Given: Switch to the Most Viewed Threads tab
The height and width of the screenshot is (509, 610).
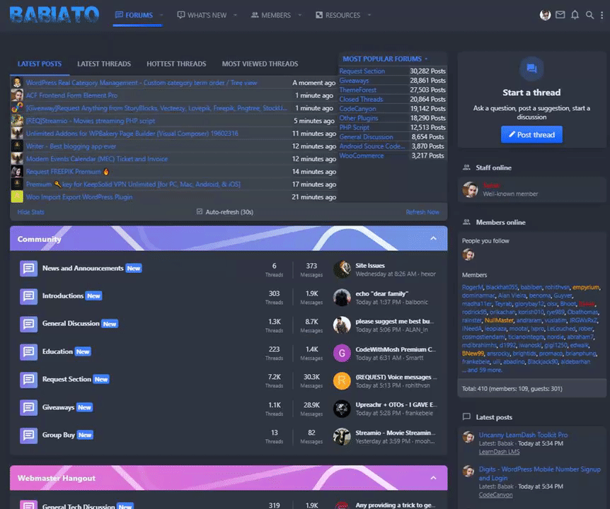Looking at the screenshot, I should 260,64.
